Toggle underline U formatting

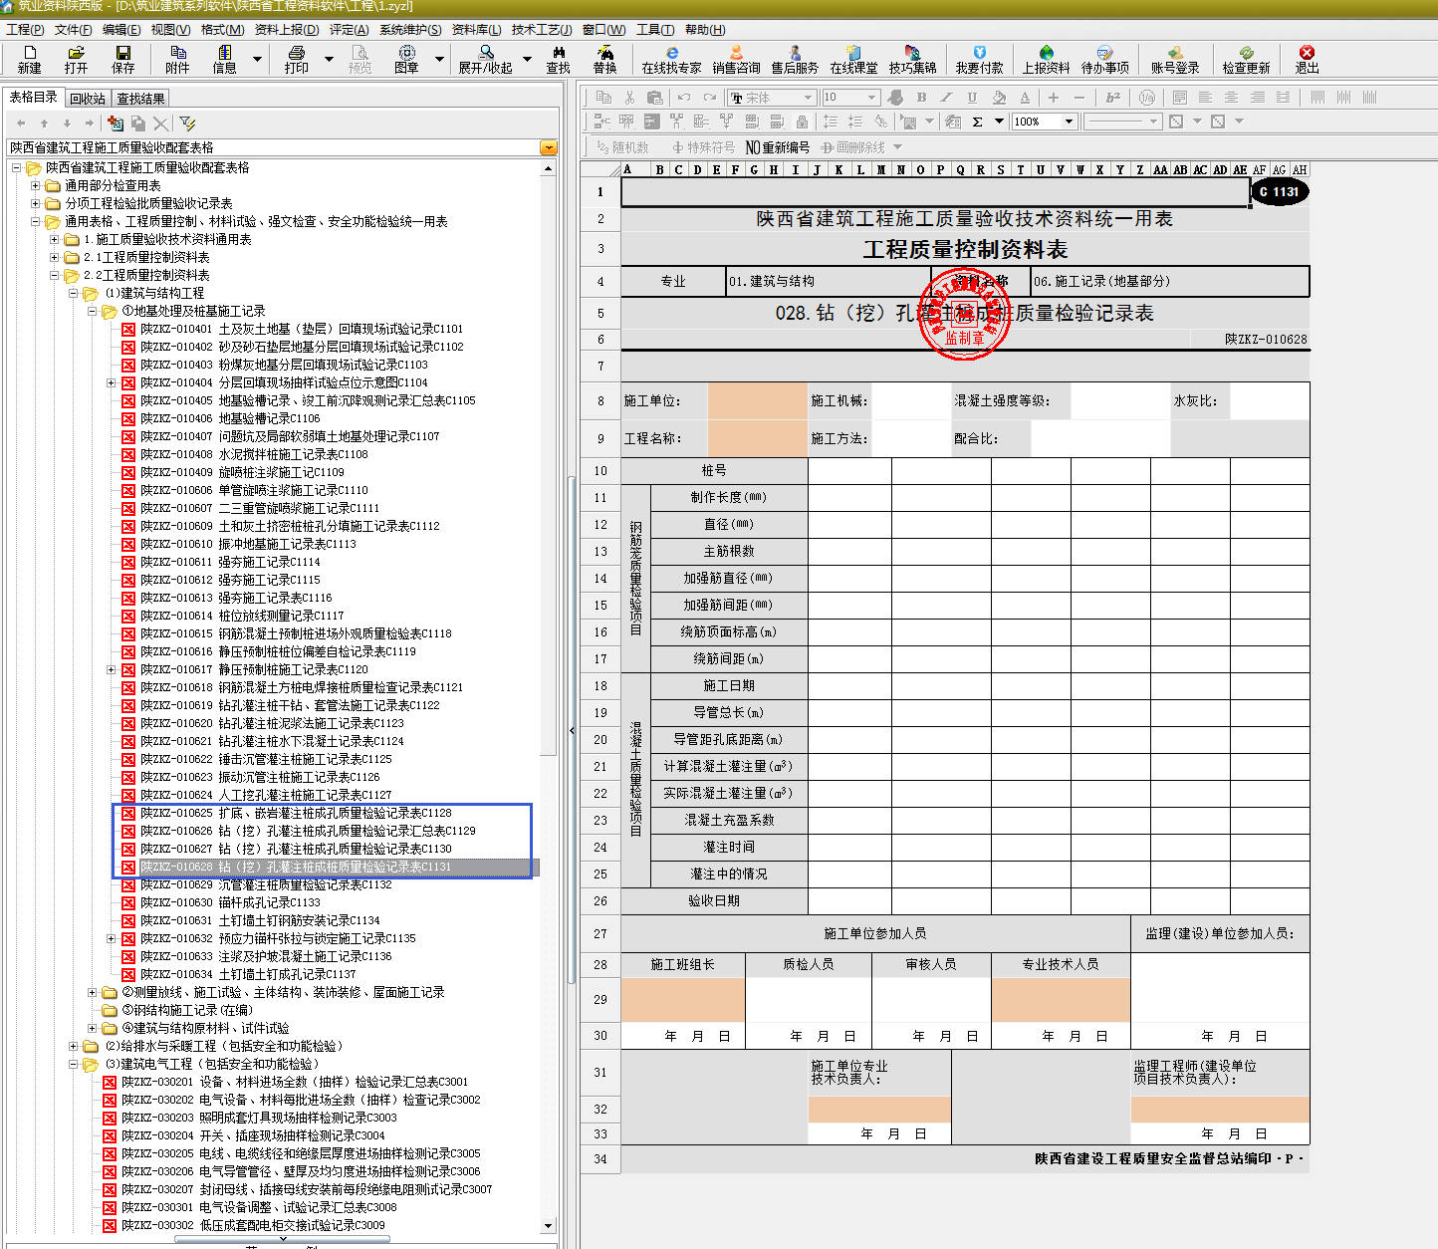pos(972,97)
